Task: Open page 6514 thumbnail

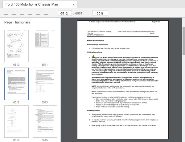Action: point(17,121)
